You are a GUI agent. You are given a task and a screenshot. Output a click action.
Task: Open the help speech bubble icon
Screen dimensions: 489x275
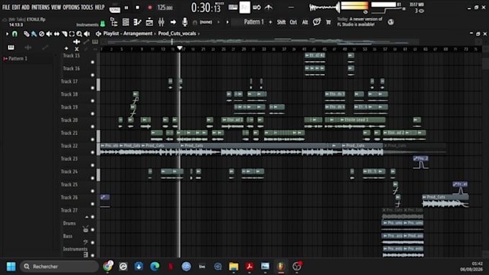pos(317,22)
